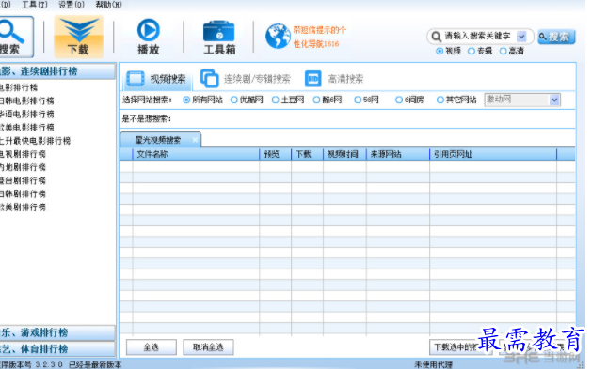
Task: Click the 未使用代理 status bar text
Action: click(433, 364)
